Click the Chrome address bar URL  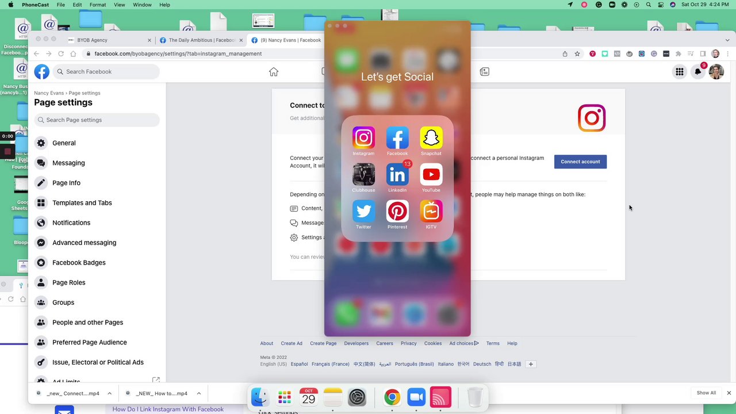[178, 53]
